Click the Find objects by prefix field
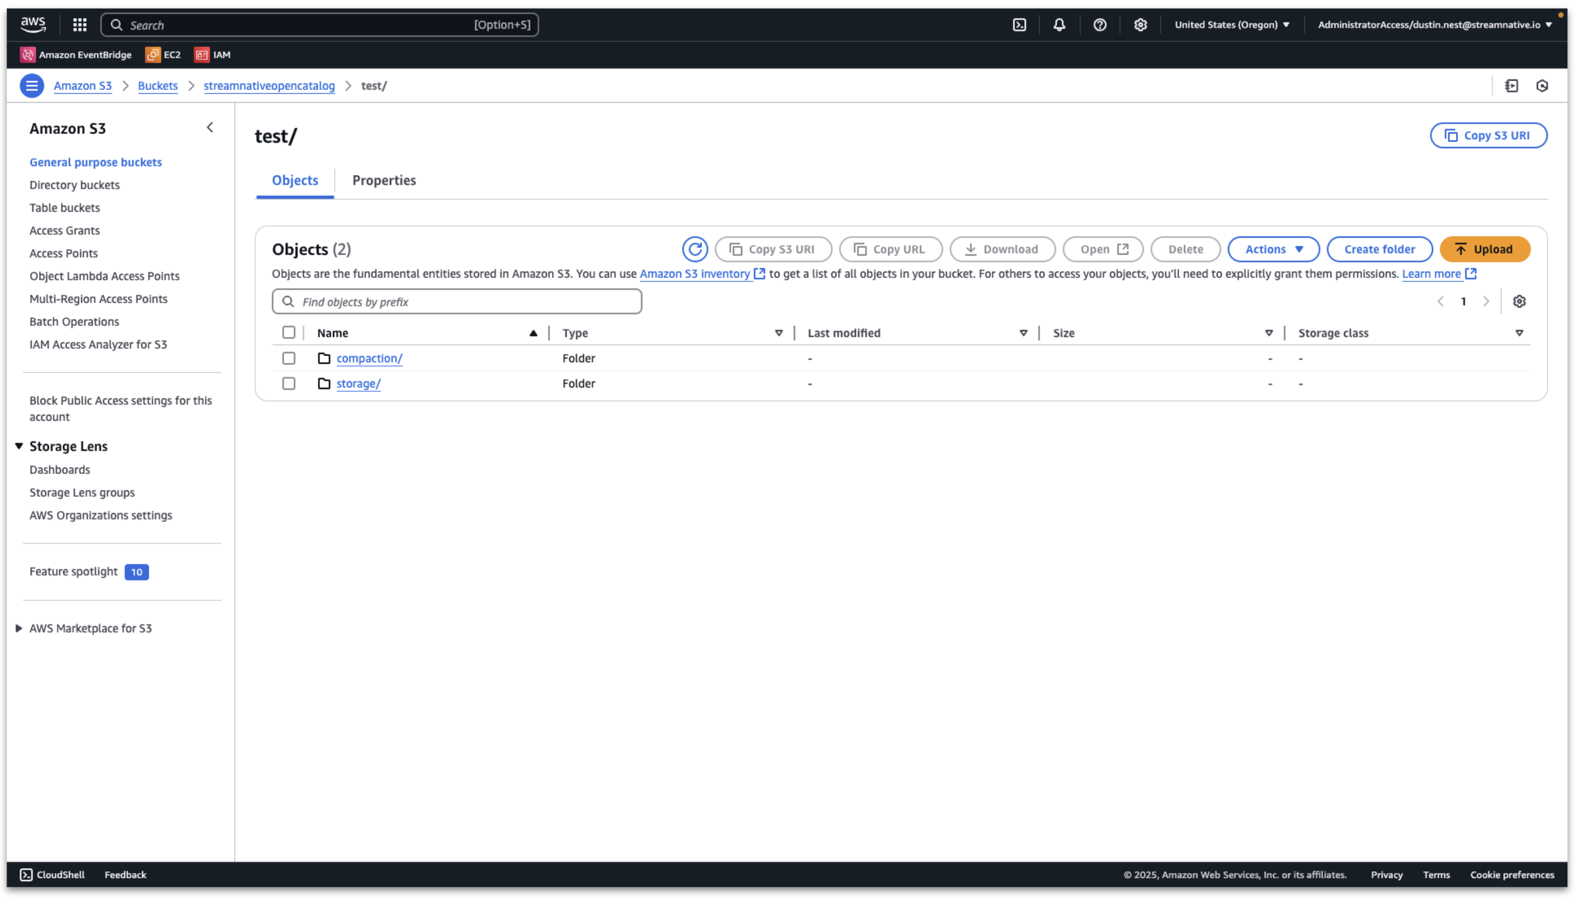The width and height of the screenshot is (1580, 901). pyautogui.click(x=456, y=302)
